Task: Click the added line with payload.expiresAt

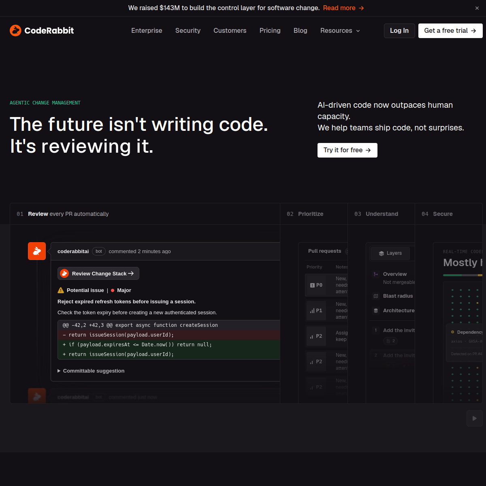Action: tap(169, 345)
